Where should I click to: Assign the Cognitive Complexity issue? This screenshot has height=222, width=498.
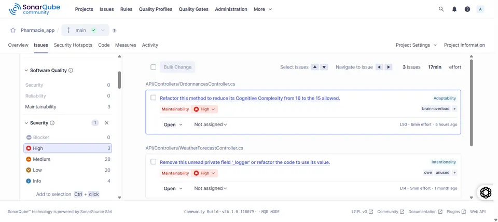(x=211, y=124)
